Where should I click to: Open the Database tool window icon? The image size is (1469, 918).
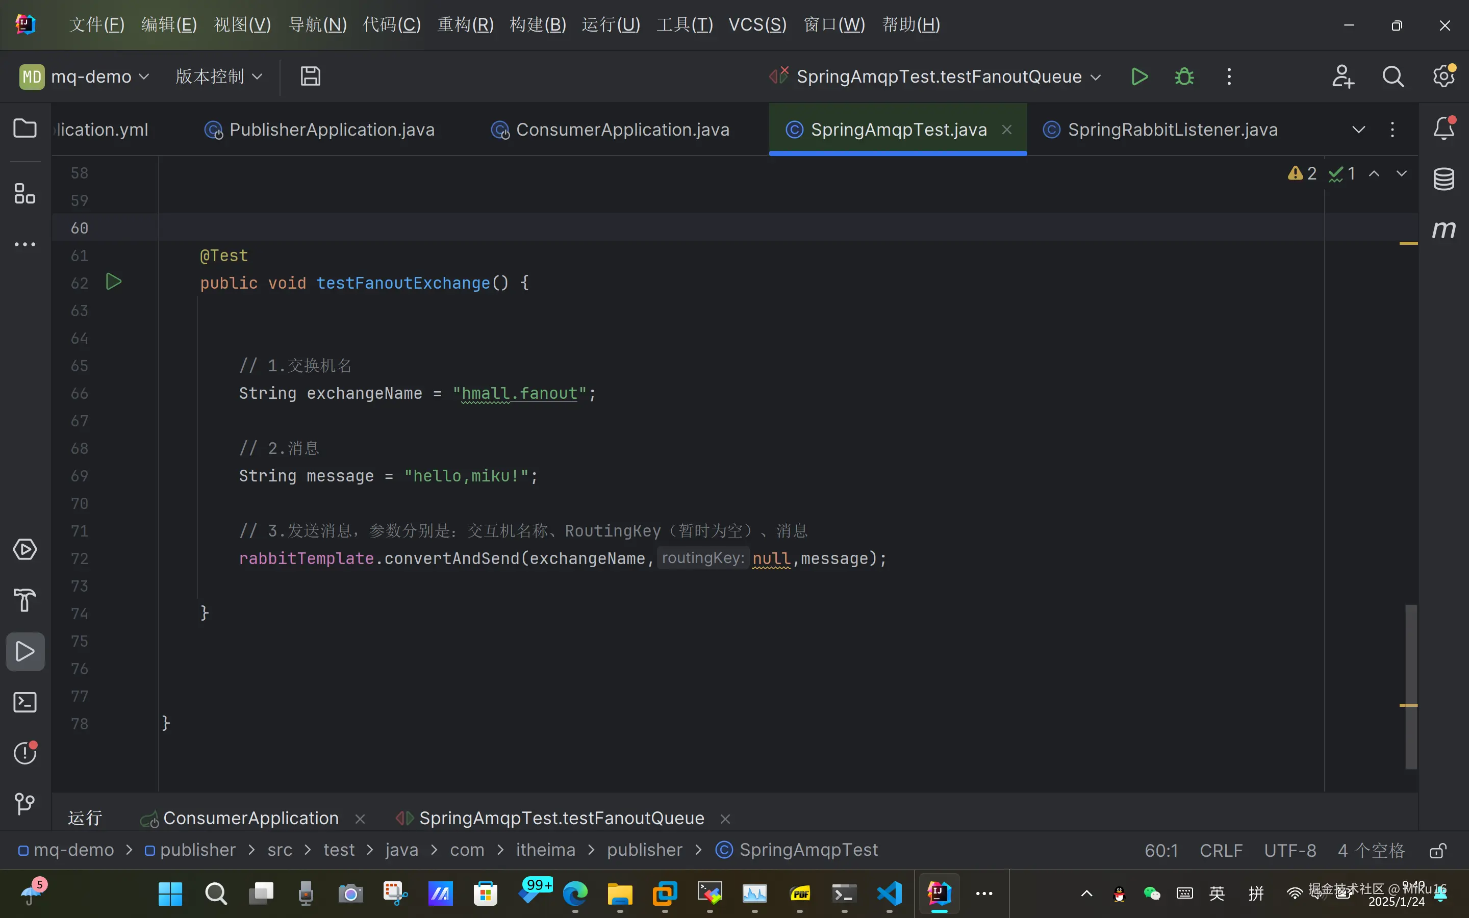pos(1443,179)
